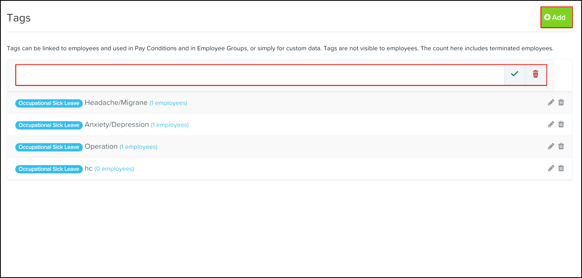
Task: Confirm new tag with green checkmark
Action: coord(514,74)
